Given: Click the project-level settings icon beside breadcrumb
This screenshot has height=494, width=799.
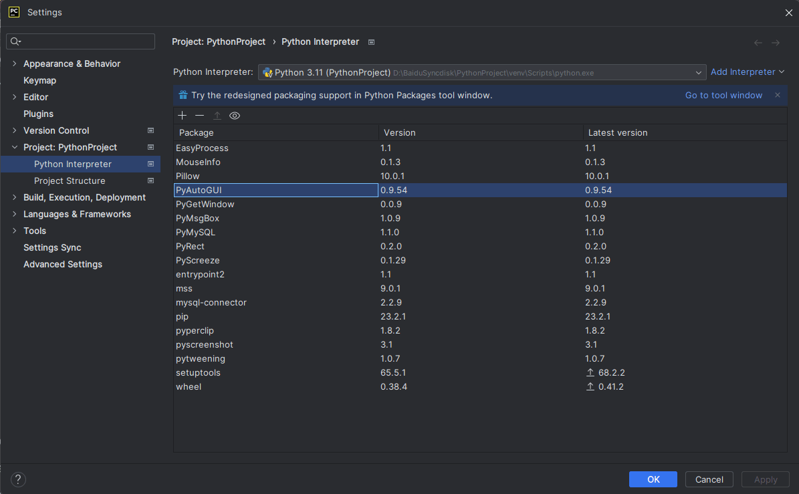Looking at the screenshot, I should pyautogui.click(x=372, y=42).
